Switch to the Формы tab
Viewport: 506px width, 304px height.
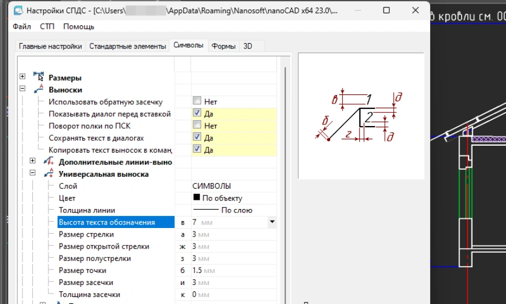click(224, 46)
